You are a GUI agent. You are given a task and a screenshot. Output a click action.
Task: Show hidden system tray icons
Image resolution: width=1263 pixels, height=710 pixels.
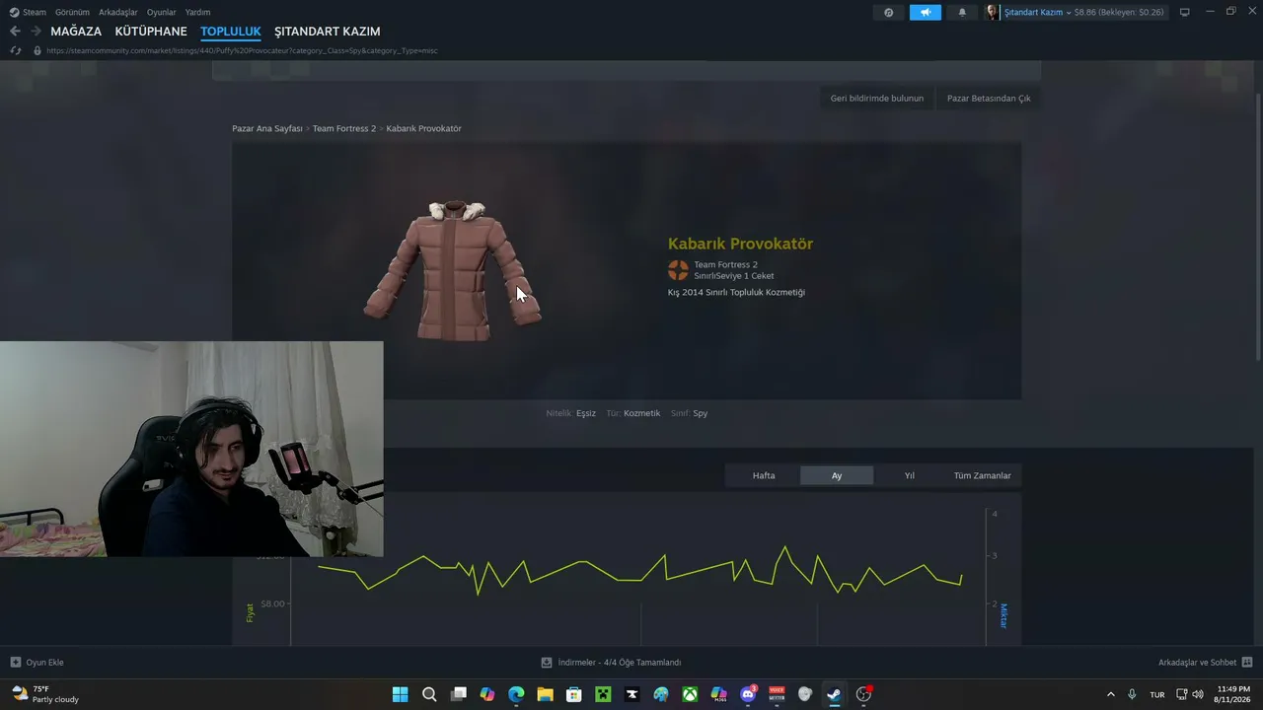tap(1111, 694)
